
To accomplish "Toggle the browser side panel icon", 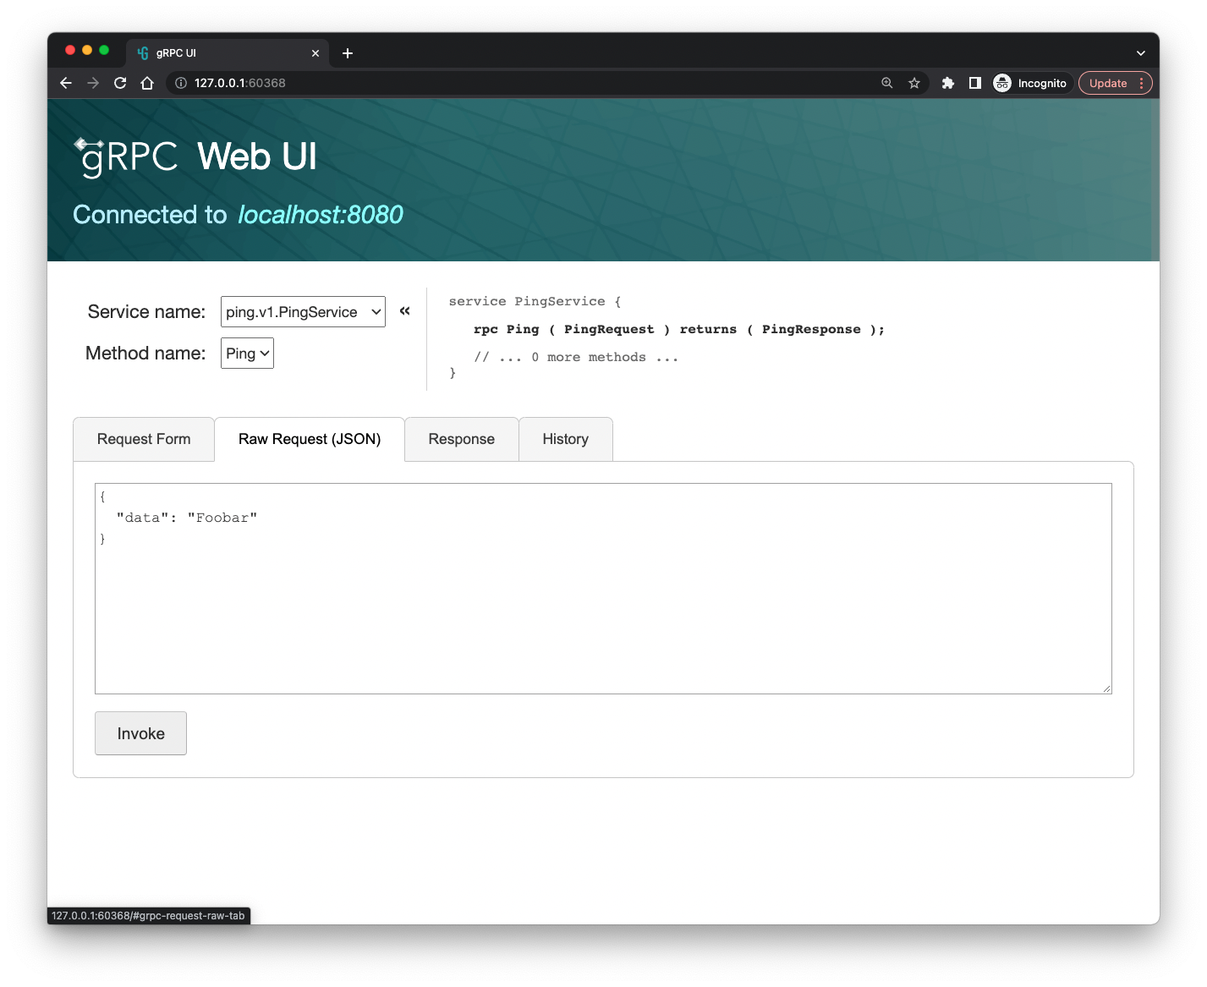I will [x=975, y=83].
